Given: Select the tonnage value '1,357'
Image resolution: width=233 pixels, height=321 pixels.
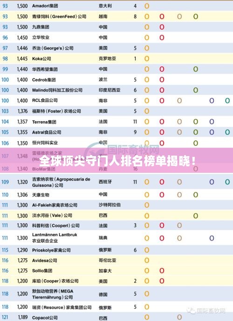Looking at the screenshot, I should click(22, 122).
